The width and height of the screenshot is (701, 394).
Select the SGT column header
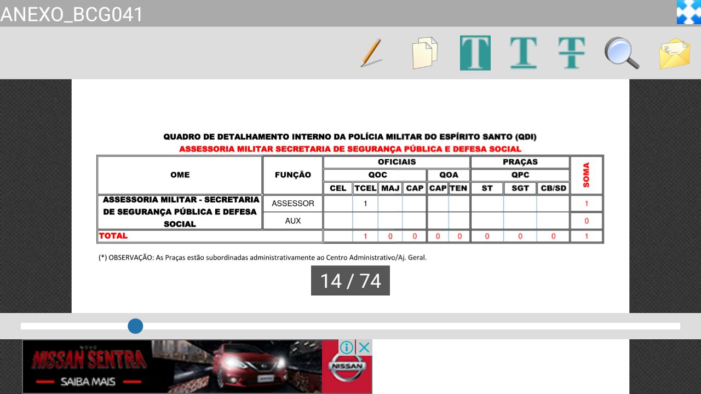tap(520, 188)
